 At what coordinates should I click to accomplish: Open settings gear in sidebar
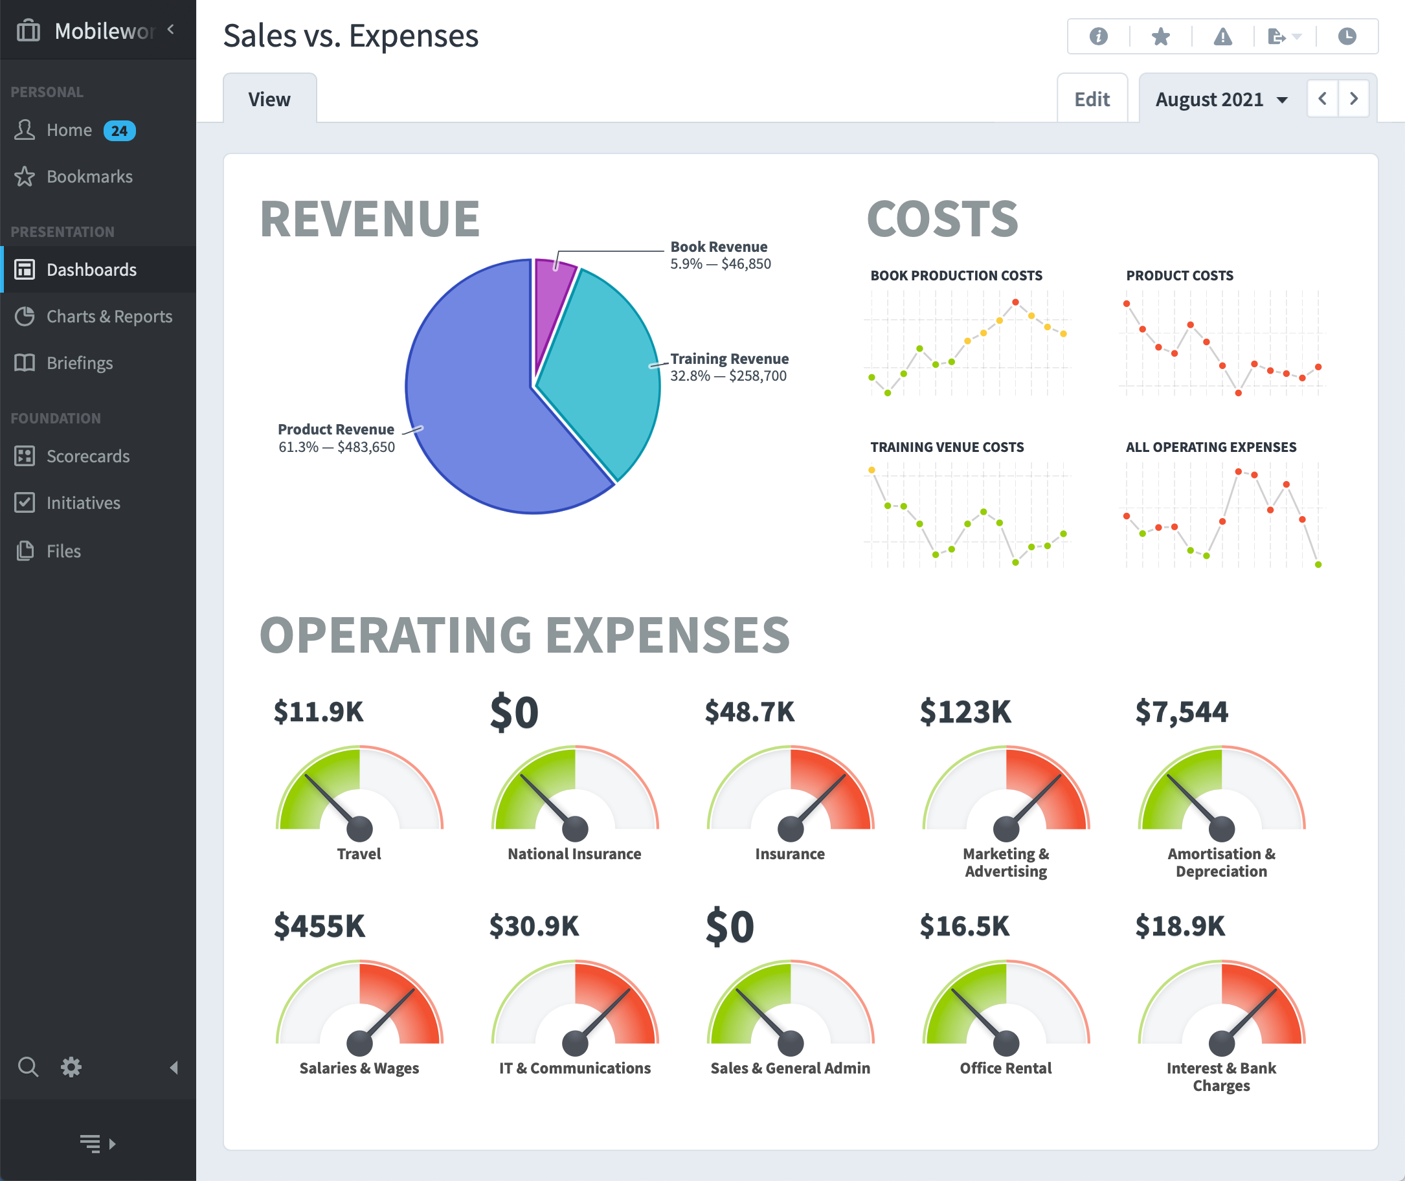tap(71, 1066)
